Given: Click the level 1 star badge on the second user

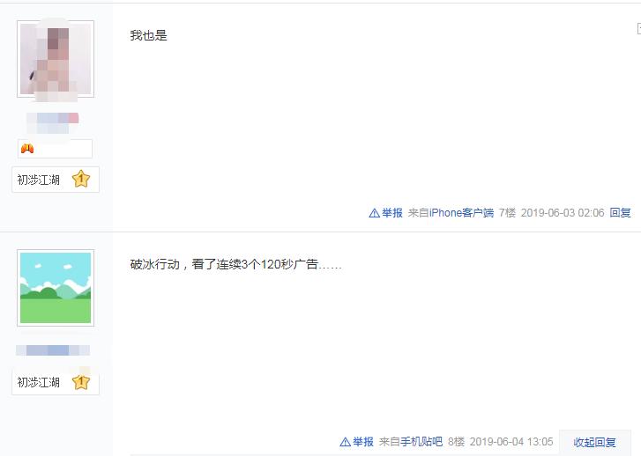Looking at the screenshot, I should [x=81, y=382].
